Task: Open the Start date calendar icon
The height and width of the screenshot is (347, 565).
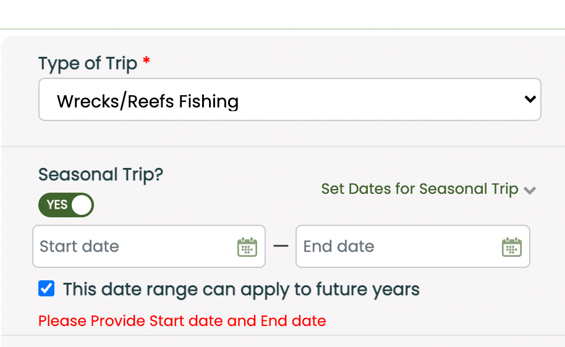Action: [x=247, y=247]
